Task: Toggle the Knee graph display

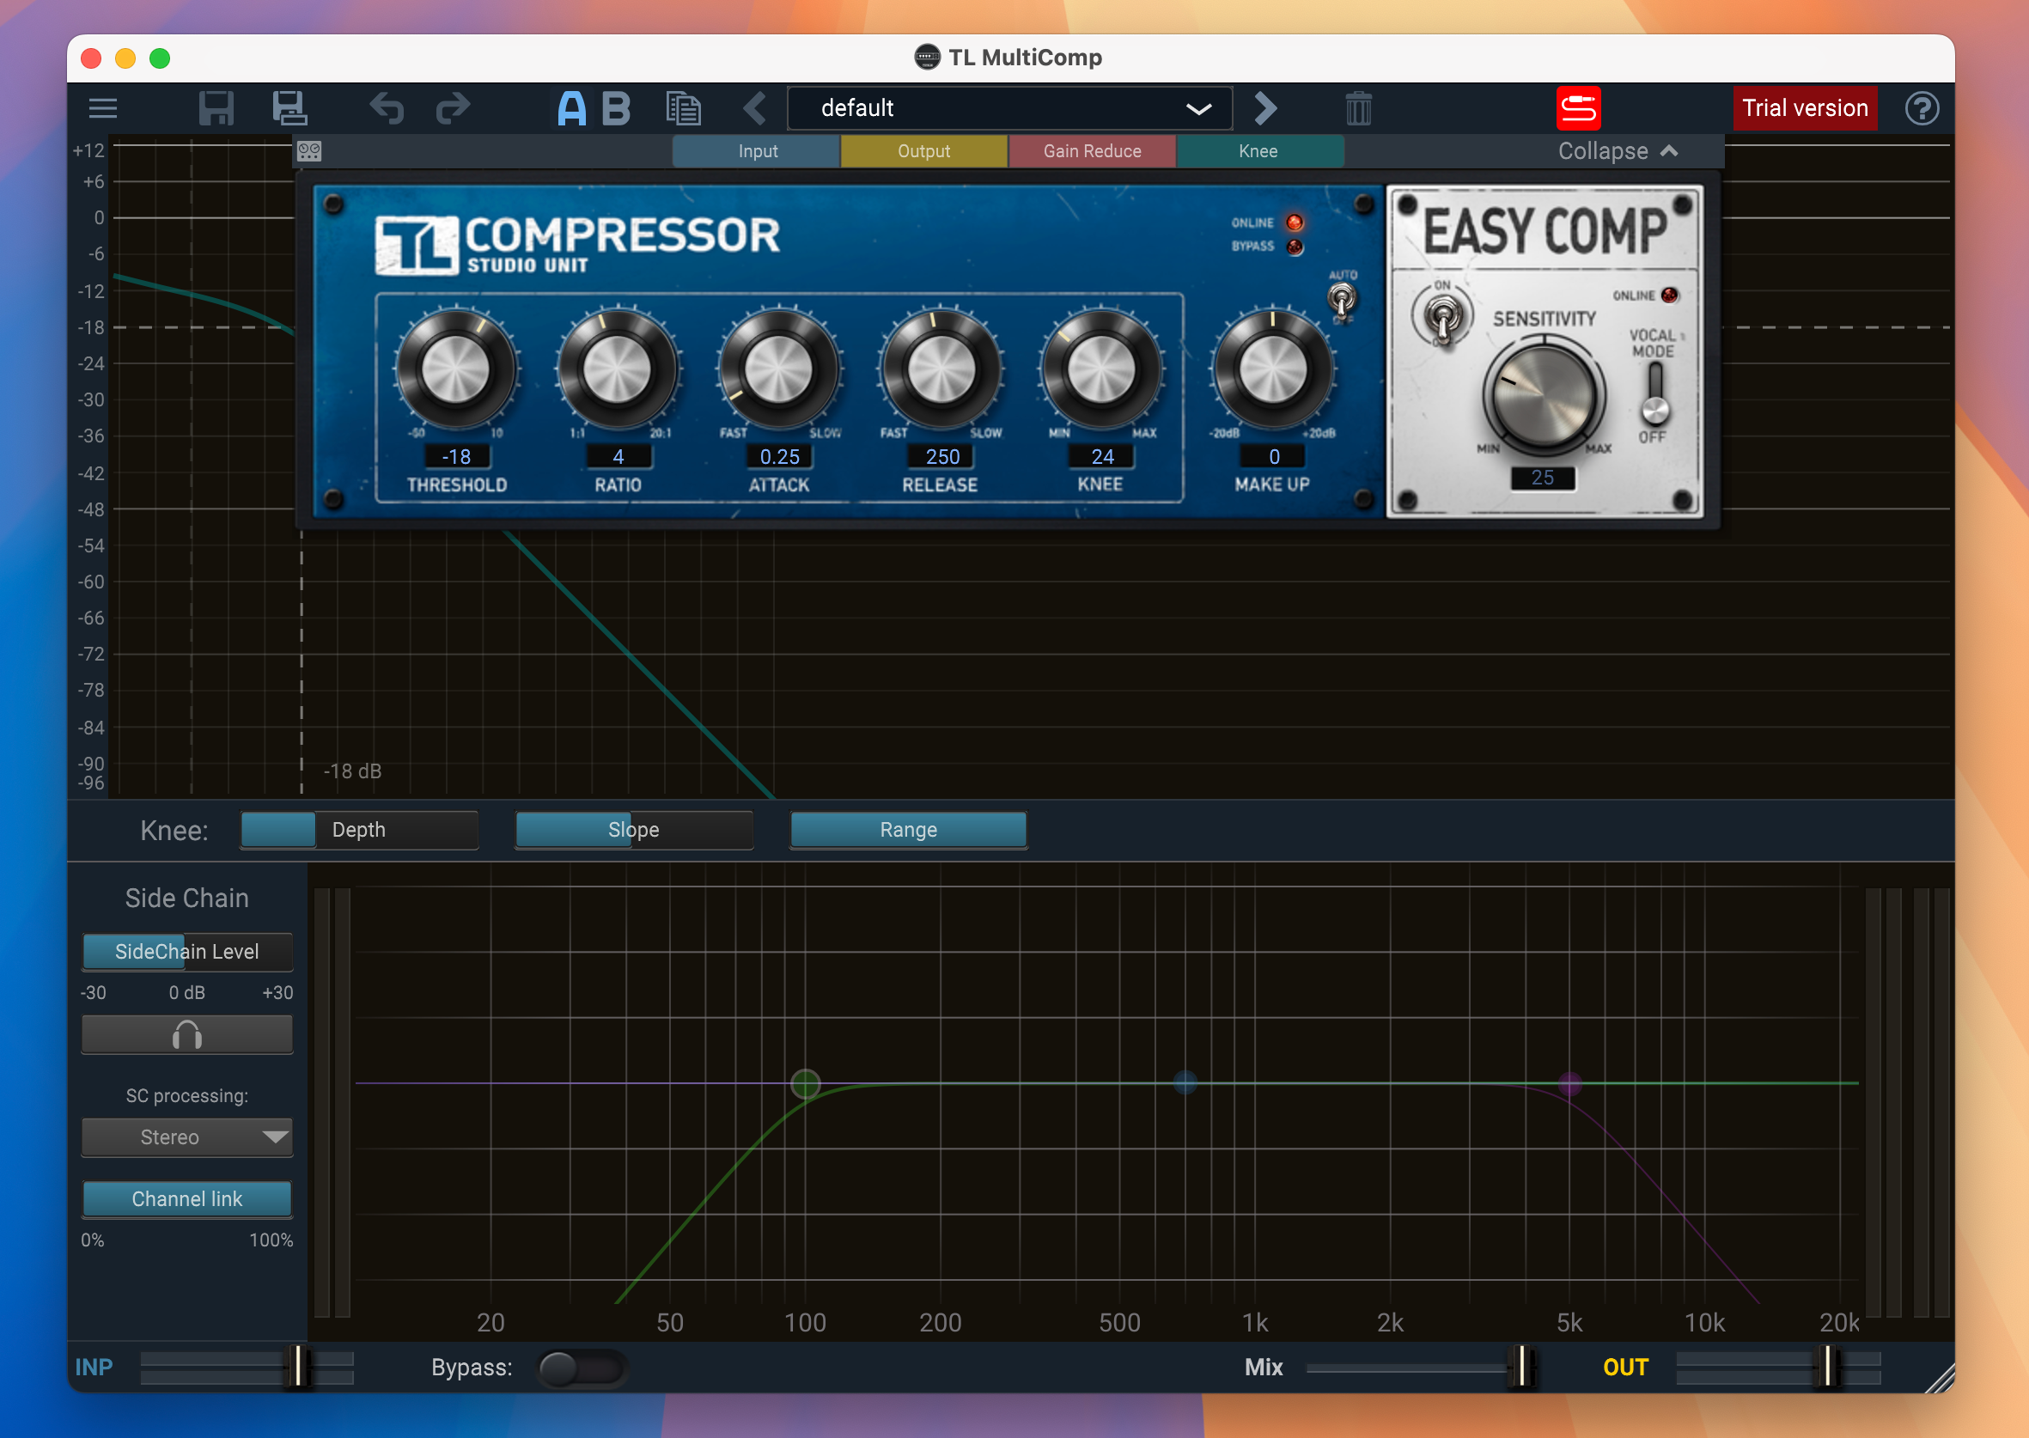Action: click(1258, 150)
